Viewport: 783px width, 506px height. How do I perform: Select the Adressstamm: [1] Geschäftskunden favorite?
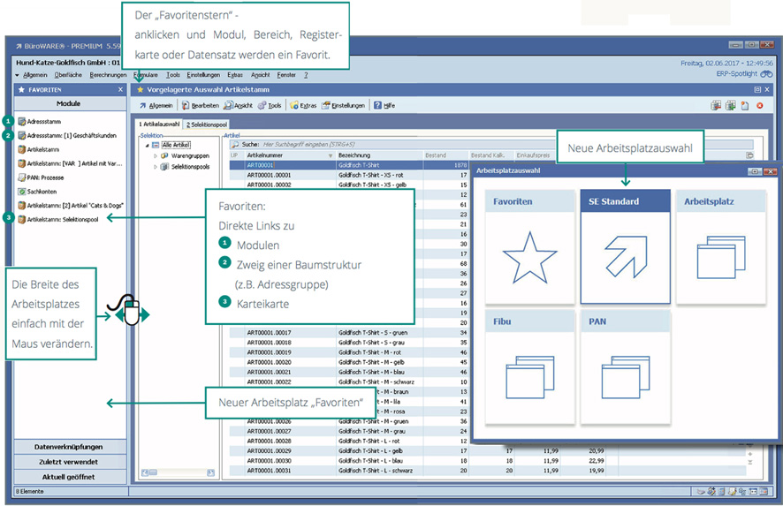click(71, 135)
